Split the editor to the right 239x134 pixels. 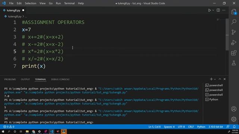click(218, 10)
